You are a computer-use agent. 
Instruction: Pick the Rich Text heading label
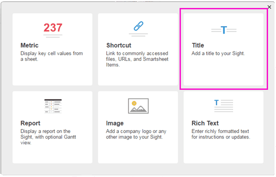[x=205, y=123]
